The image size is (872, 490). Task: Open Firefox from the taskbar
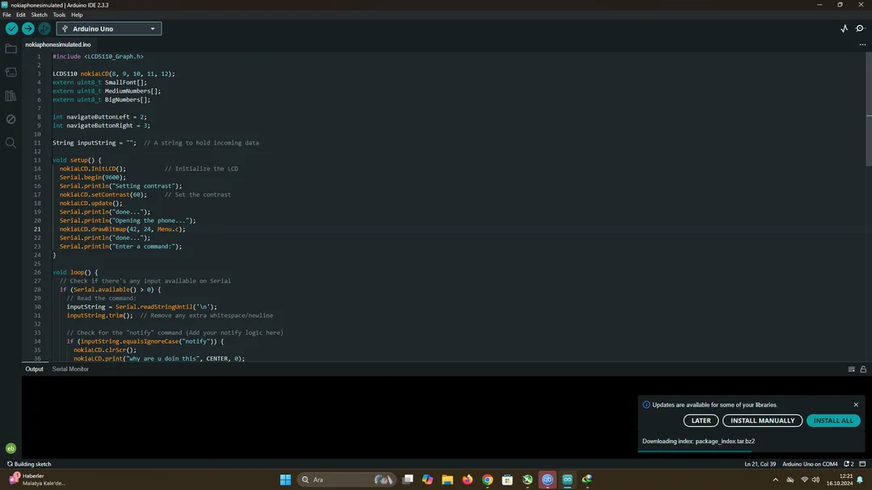pyautogui.click(x=467, y=480)
